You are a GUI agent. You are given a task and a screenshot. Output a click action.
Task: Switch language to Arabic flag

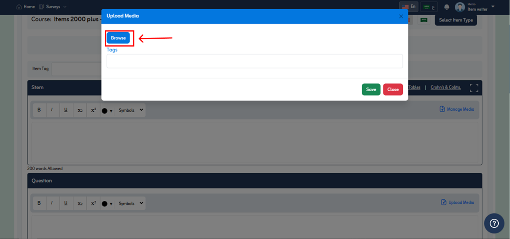[x=429, y=7]
